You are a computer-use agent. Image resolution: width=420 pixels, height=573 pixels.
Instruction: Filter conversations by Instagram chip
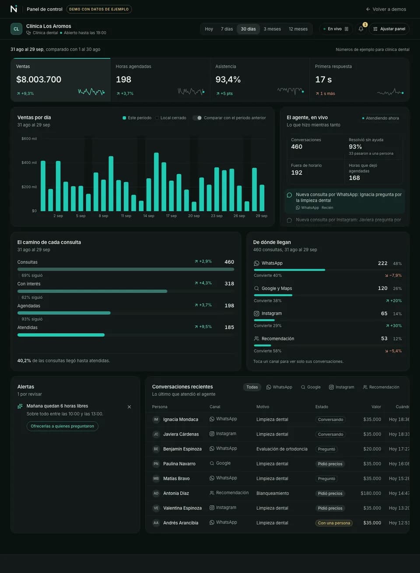[342, 387]
